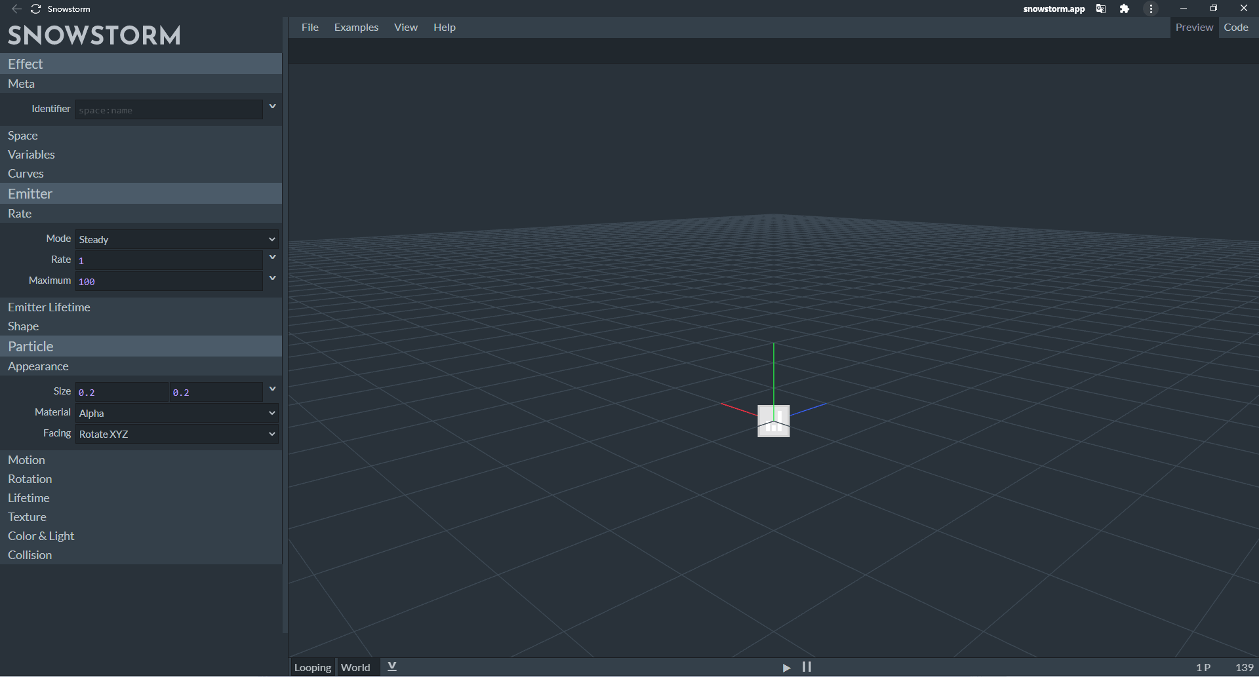This screenshot has height=677, width=1259.
Task: Click the sidebar vertical scrollbar
Action: 285,325
